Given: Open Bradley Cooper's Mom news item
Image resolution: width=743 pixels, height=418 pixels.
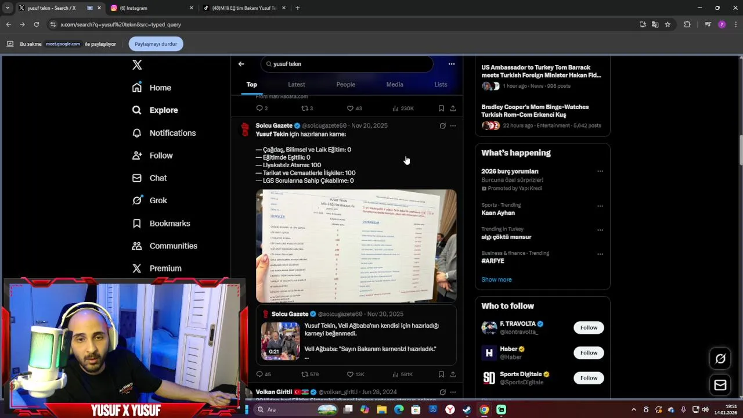Looking at the screenshot, I should (542, 116).
